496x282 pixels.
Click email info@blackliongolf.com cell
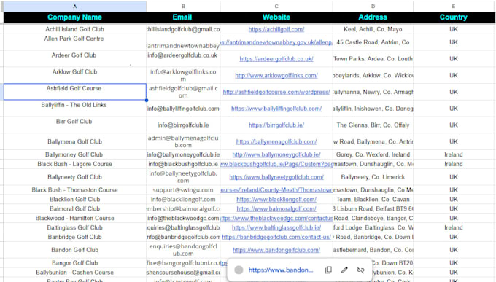click(x=183, y=200)
